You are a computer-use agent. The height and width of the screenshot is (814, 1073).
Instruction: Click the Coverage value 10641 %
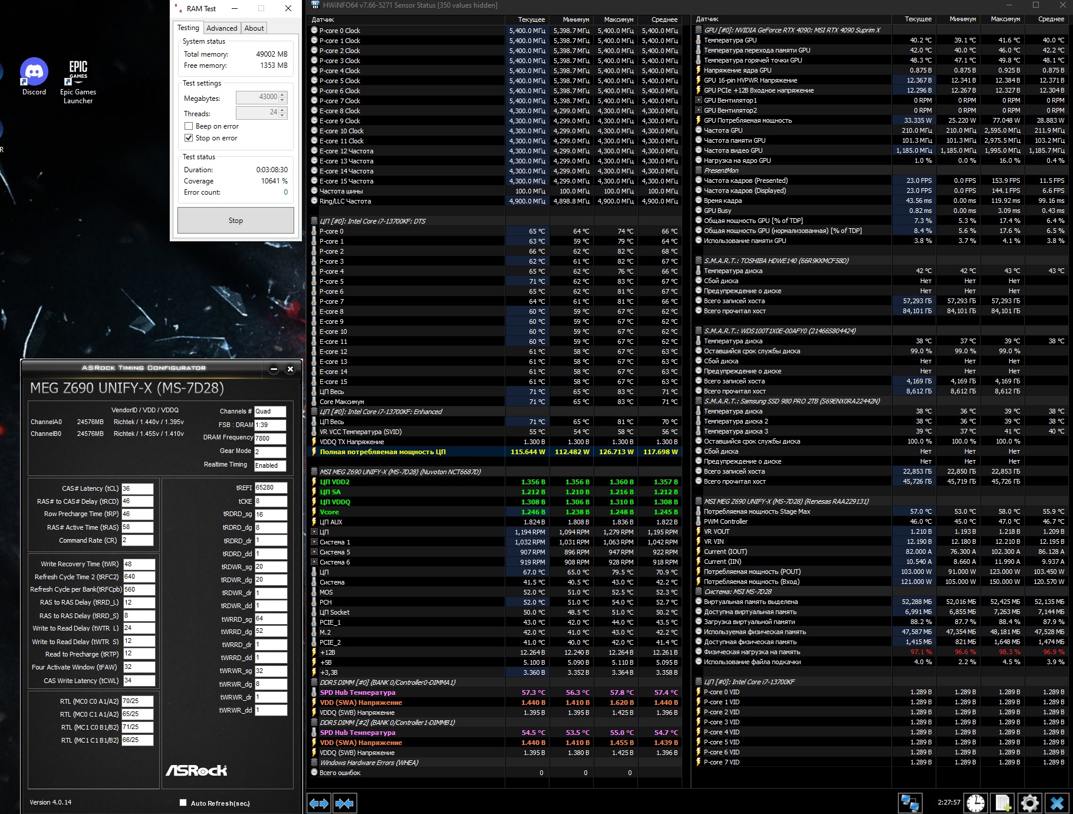click(x=274, y=181)
